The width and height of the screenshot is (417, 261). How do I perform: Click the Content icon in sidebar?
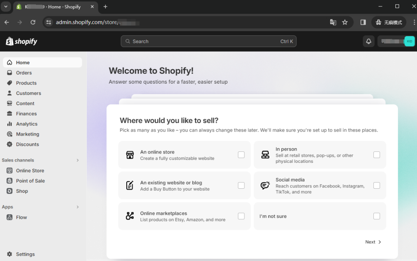(10, 104)
